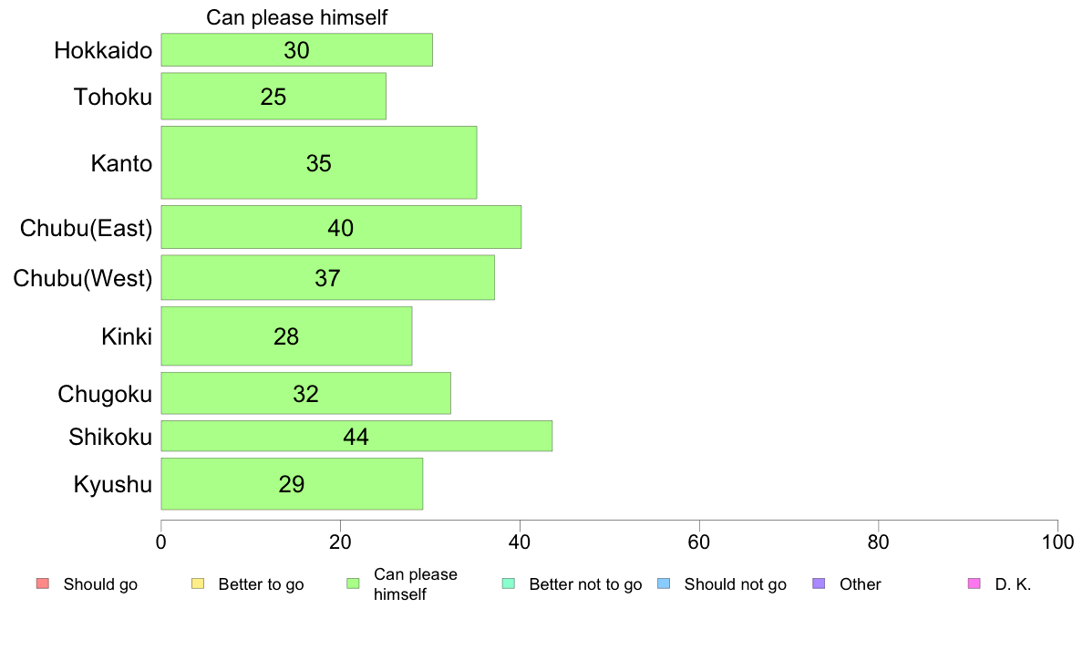Click the Can please himself chart title
The image size is (1083, 671).
297,17
